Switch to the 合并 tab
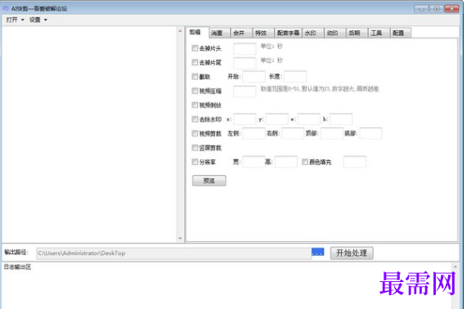The image size is (471, 309). click(241, 33)
